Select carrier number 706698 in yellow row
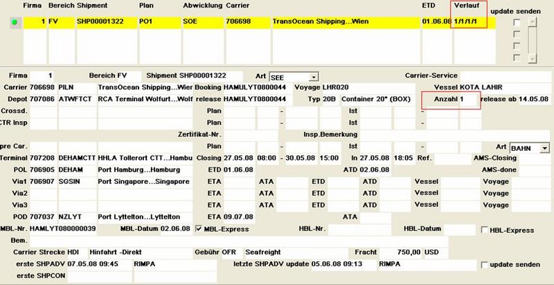This screenshot has width=554, height=285. pyautogui.click(x=248, y=21)
